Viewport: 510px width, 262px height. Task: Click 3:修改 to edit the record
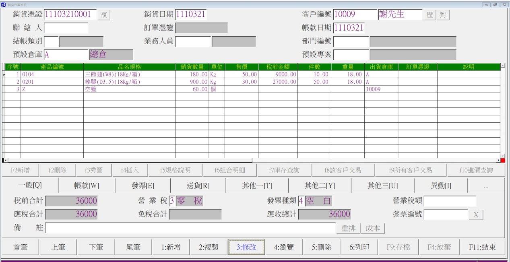[246, 247]
